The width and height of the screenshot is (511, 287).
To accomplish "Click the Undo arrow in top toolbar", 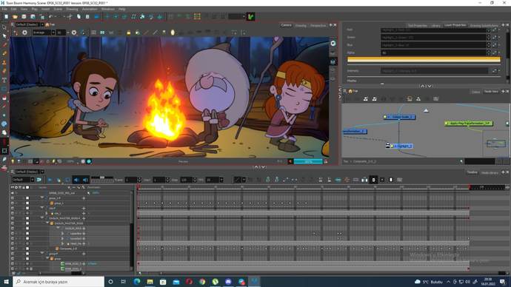I will tap(51, 16).
